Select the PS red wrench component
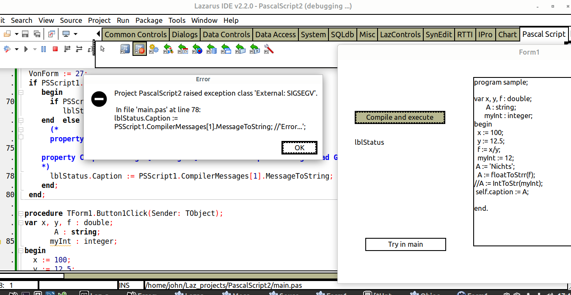571x295 pixels. (x=269, y=49)
